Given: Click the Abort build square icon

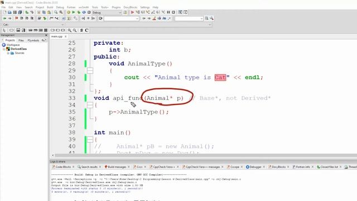Looking at the screenshot, I should (89, 12).
